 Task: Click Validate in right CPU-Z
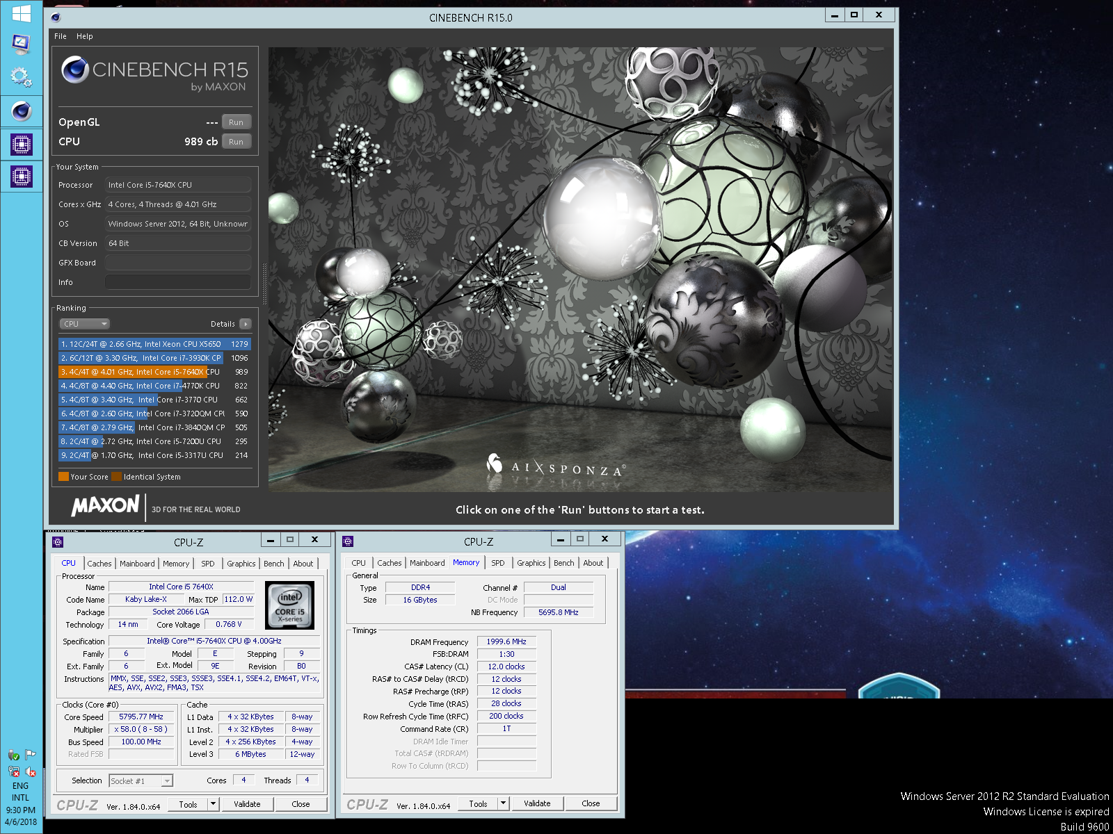[x=537, y=803]
